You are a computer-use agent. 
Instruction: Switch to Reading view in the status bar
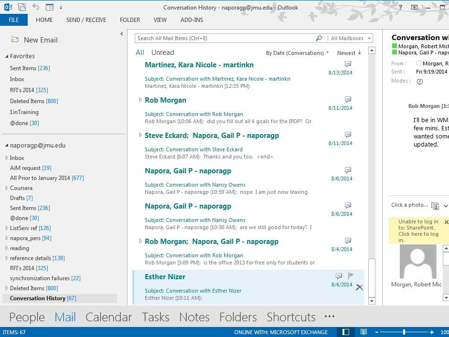[x=363, y=332]
